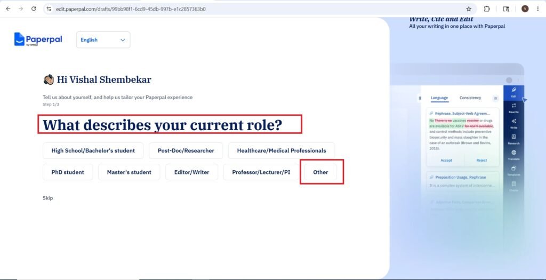Click the address bar URL
The height and width of the screenshot is (280, 546).
point(131,9)
